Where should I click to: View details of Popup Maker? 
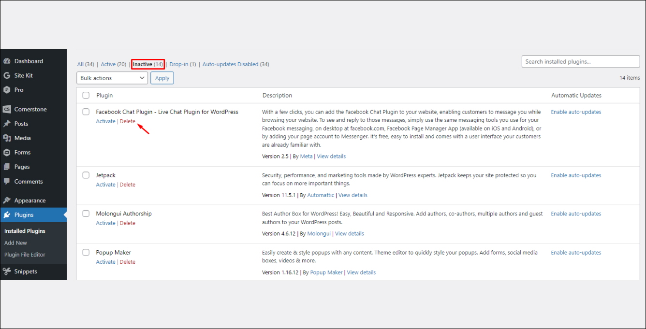(x=361, y=272)
